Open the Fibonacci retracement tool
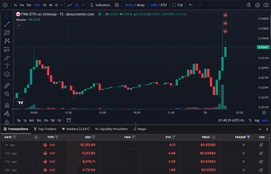 [7, 33]
